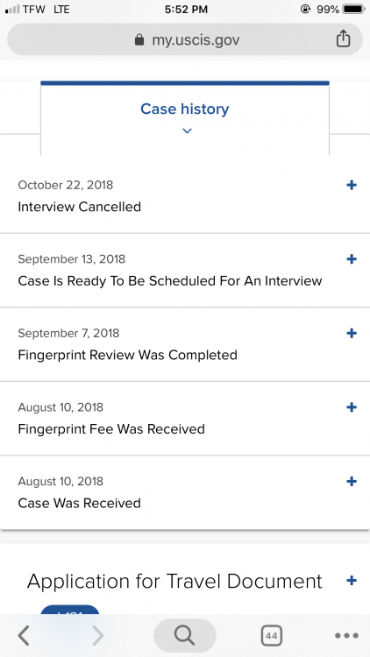The image size is (370, 657).
Task: Open the three-dots more menu
Action: 346,636
